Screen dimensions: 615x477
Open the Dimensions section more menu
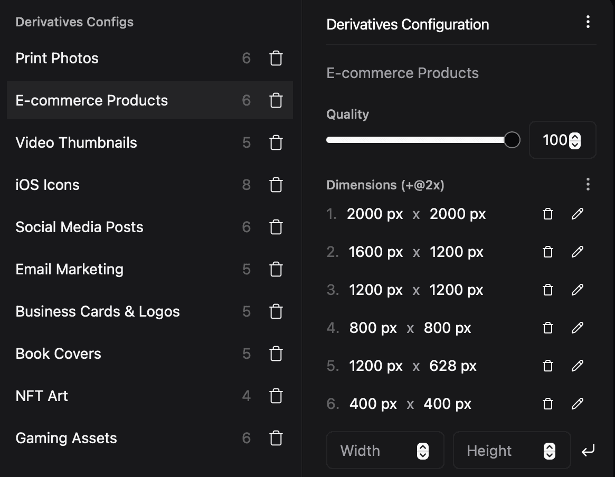(588, 184)
